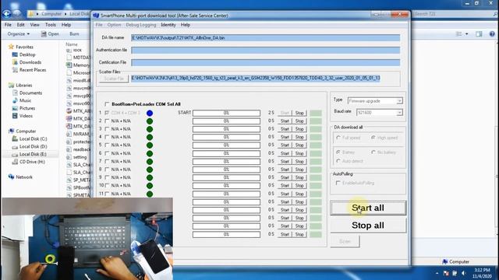Viewport: 499px width, 280px height.
Task: Click the Certification File field
Action: pos(265,62)
